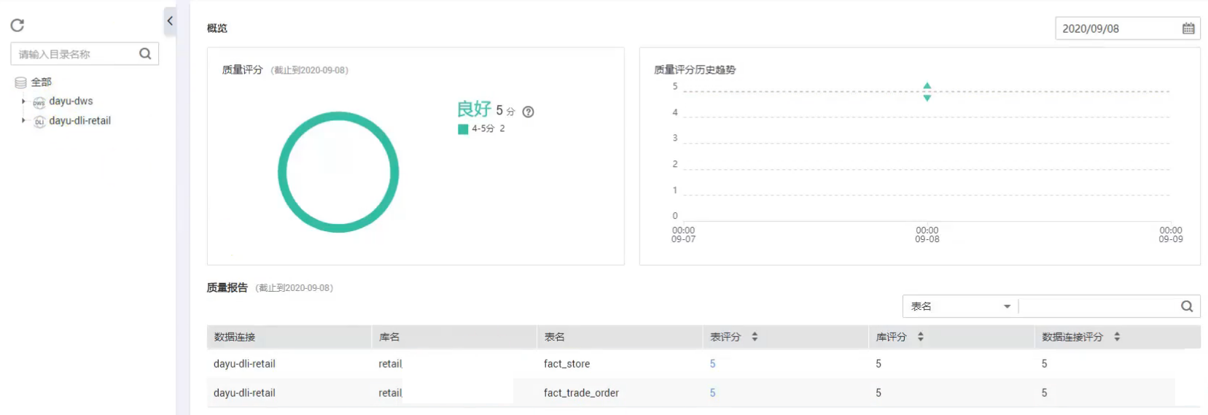Collapse the left sidebar panel
Viewport: 1208px width, 415px height.
[x=170, y=21]
